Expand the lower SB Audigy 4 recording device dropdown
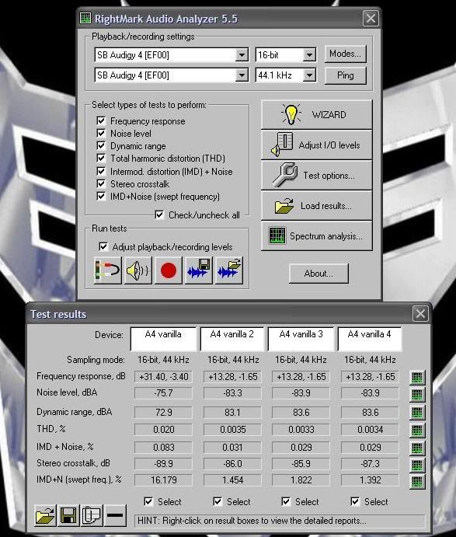The height and width of the screenshot is (537, 456). (242, 75)
